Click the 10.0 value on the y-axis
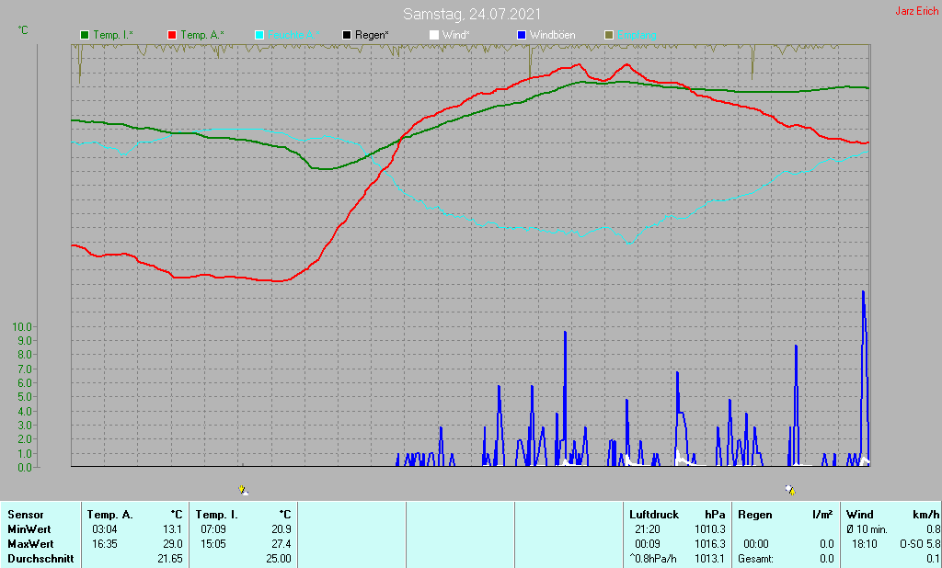 pyautogui.click(x=22, y=326)
